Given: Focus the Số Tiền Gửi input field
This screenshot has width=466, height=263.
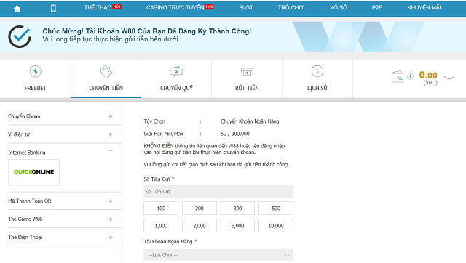Looking at the screenshot, I should click(x=218, y=192).
